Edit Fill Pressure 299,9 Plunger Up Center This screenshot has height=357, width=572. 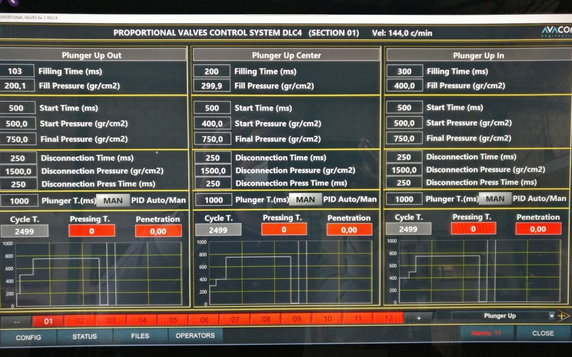pos(211,86)
